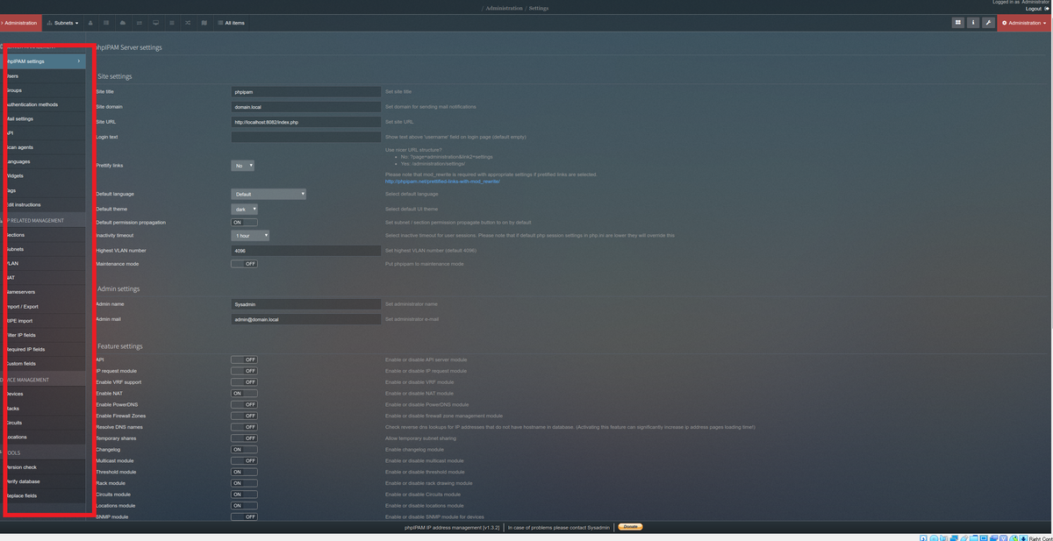The width and height of the screenshot is (1053, 541).
Task: Open Custom fields in sidebar
Action: 43,364
